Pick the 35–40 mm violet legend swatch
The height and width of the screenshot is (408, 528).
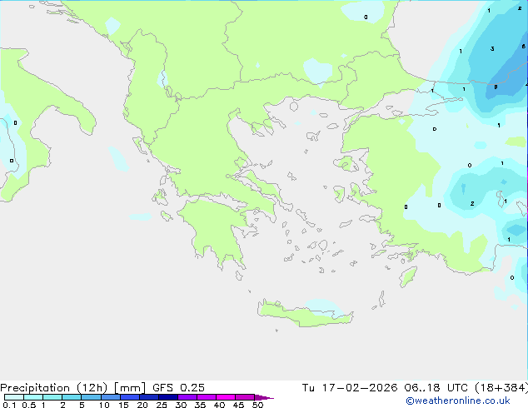[x=206, y=397]
